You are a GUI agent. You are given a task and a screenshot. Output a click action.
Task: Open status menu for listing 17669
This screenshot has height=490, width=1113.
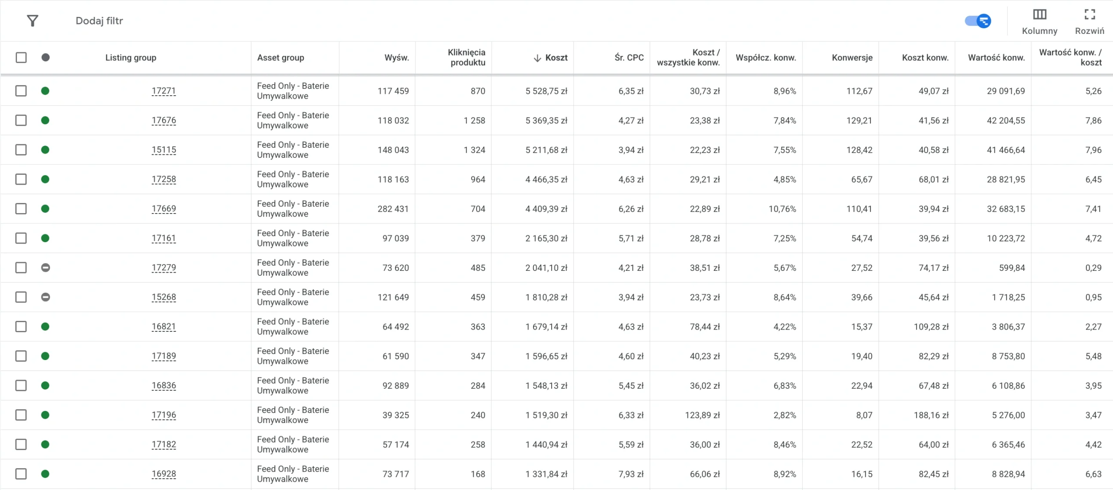click(45, 209)
